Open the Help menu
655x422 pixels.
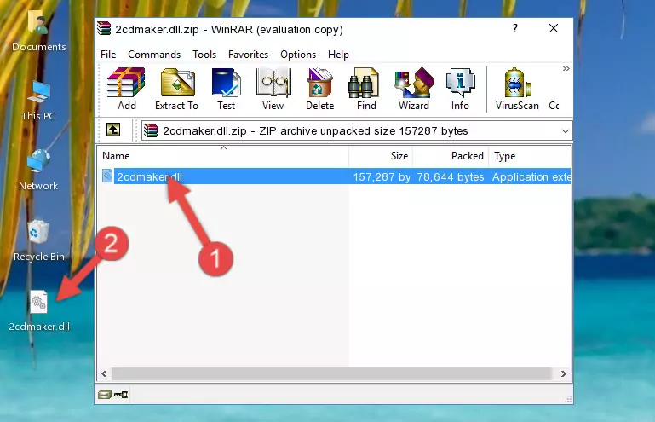[338, 55]
